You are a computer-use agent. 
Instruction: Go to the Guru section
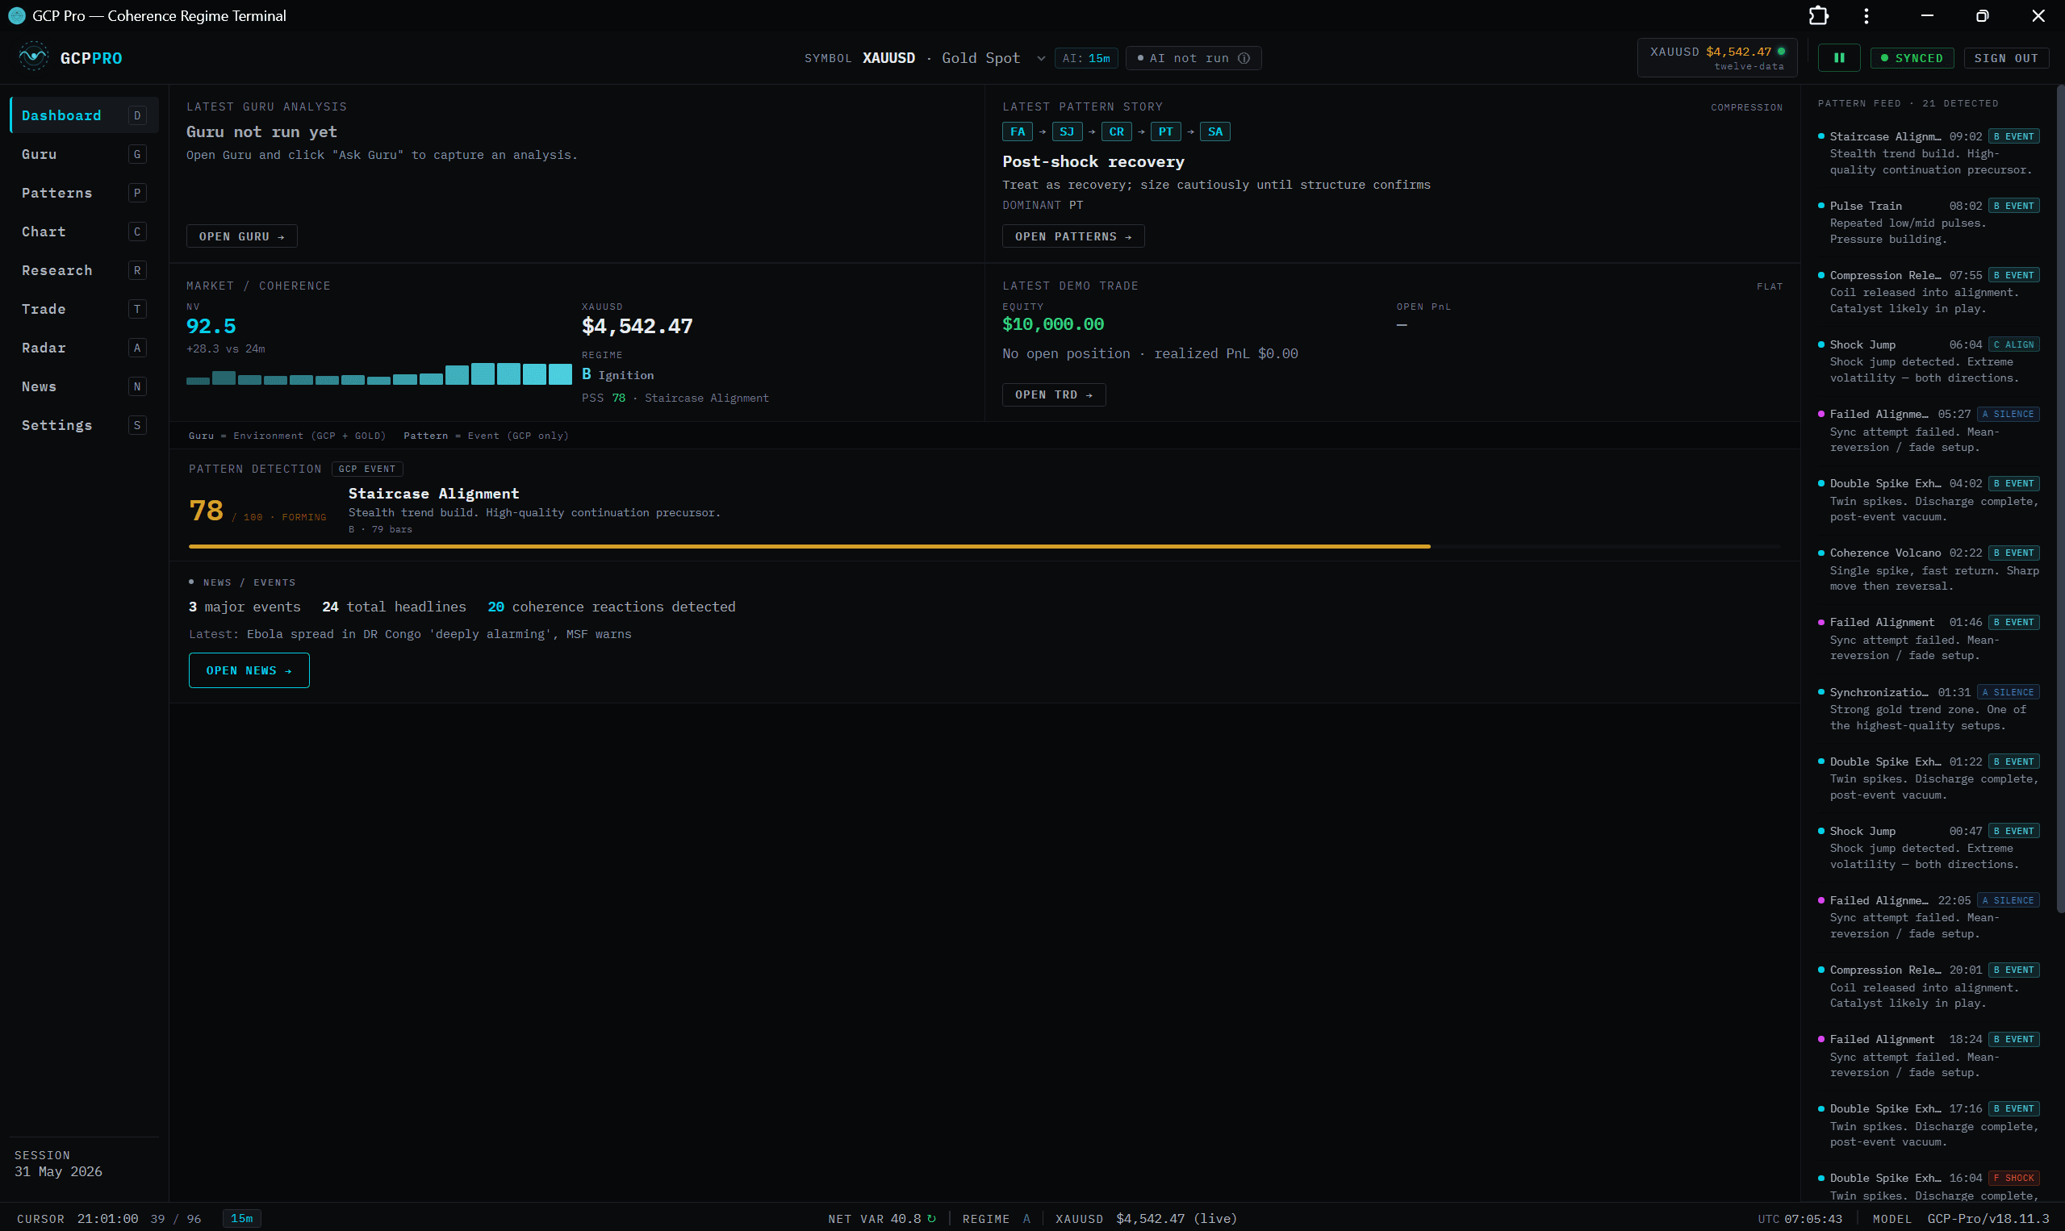[84, 154]
